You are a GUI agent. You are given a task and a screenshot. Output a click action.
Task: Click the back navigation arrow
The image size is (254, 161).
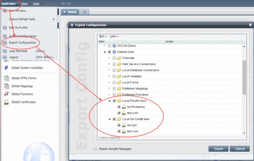click(63, 3)
